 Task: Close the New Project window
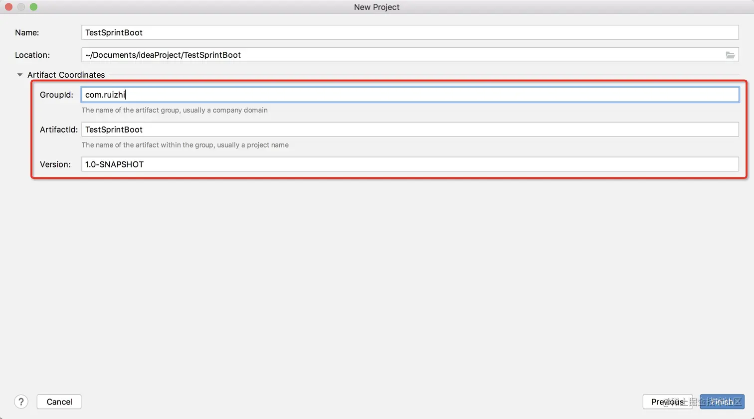click(8, 7)
